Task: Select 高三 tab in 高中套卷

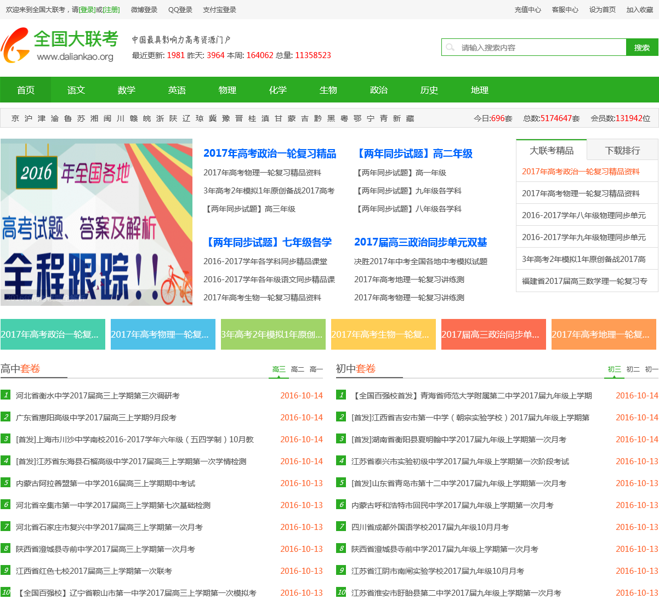Action: 279,369
